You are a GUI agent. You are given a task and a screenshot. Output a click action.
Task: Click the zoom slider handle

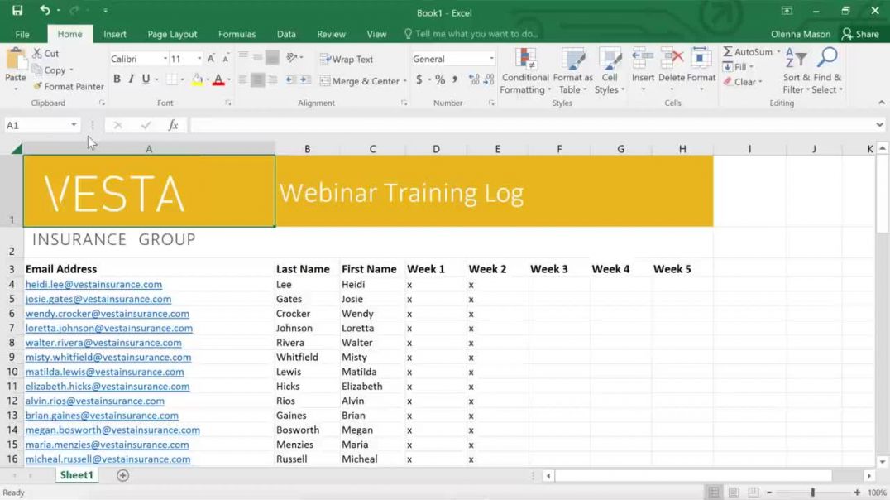pos(813,492)
